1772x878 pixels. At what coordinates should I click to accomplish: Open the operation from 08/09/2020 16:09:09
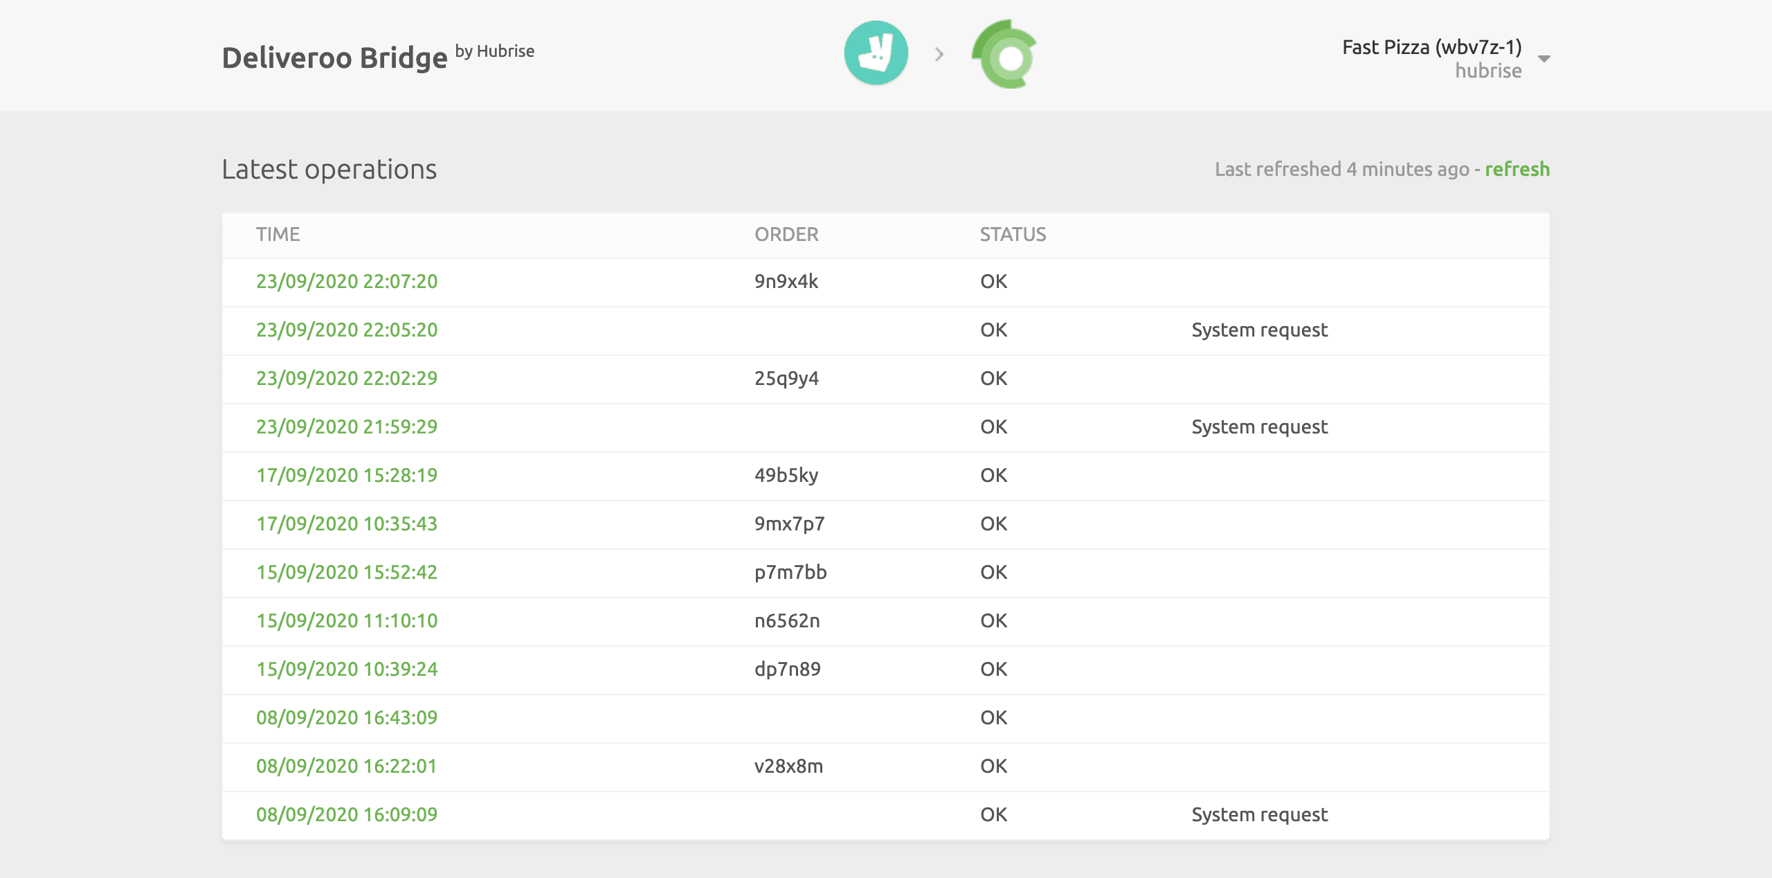click(x=347, y=815)
